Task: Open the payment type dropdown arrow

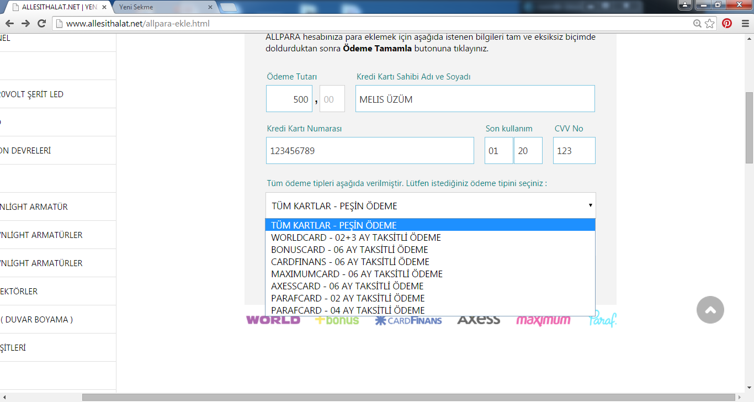Action: pos(590,205)
